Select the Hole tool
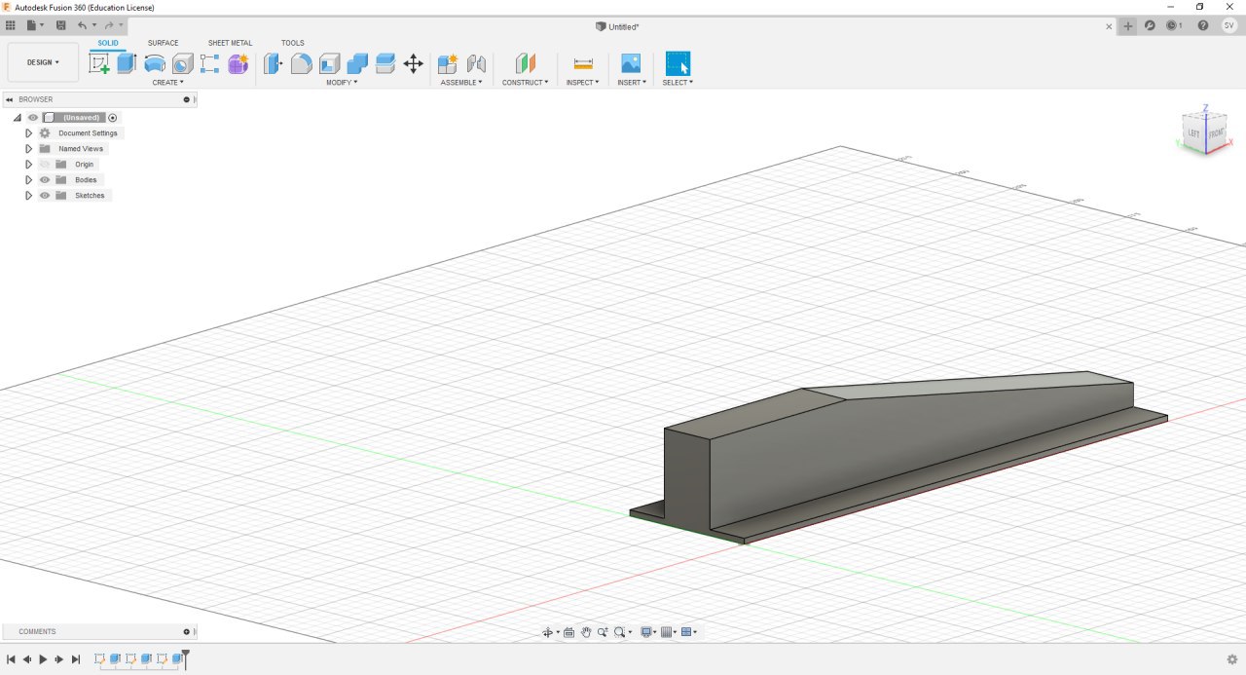Viewport: 1246px width, 675px height. 182,64
